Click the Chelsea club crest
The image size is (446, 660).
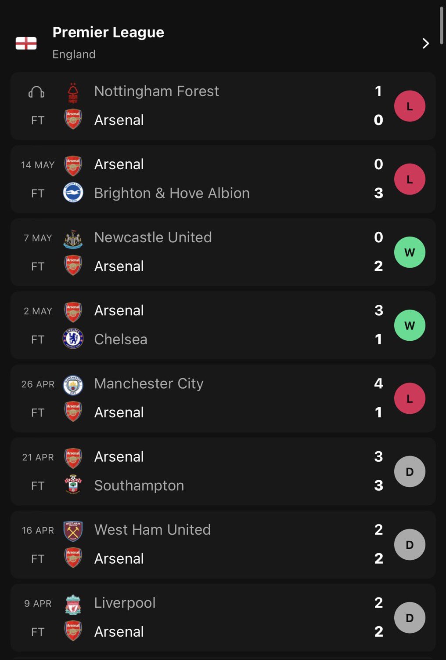[x=73, y=339]
